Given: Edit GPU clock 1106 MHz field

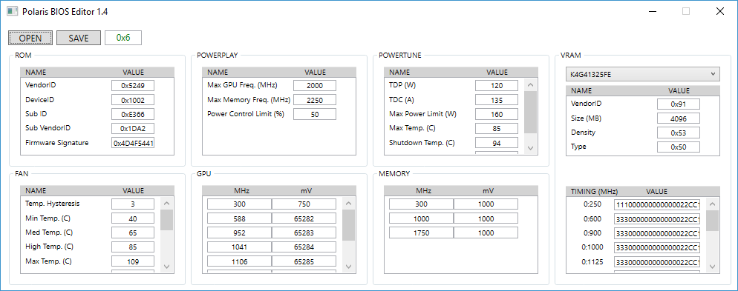Looking at the screenshot, I should (239, 261).
